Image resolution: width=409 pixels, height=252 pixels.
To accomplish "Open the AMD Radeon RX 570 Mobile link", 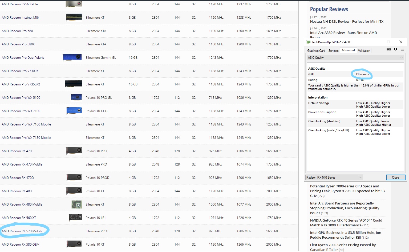I will [22, 231].
